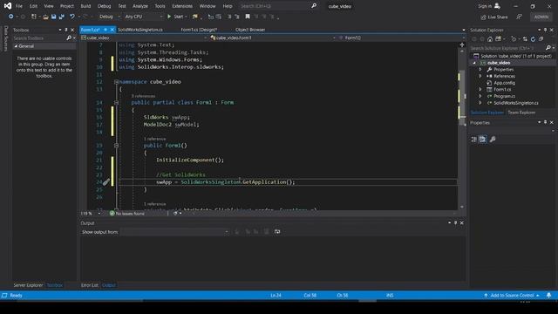This screenshot has width=558, height=314.
Task: Click the Refresh icon in Solution Explorer toolbar
Action: click(533, 39)
